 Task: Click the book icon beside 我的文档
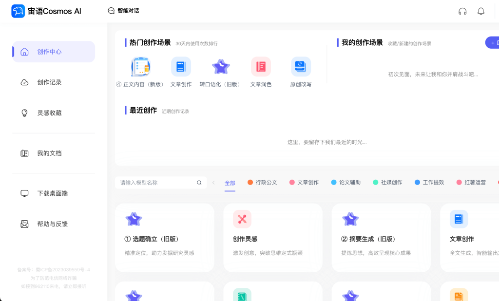tap(24, 153)
